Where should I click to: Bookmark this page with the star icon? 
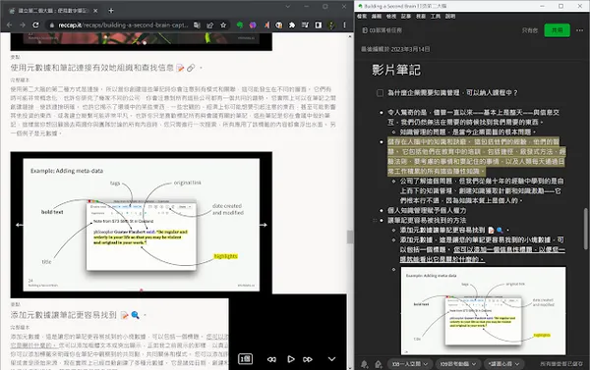coord(223,26)
